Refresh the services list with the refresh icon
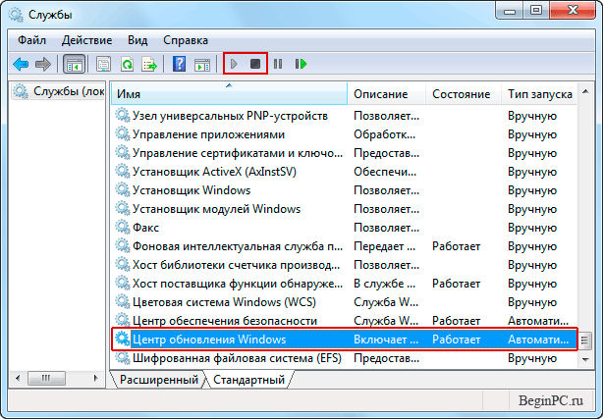 pos(127,64)
